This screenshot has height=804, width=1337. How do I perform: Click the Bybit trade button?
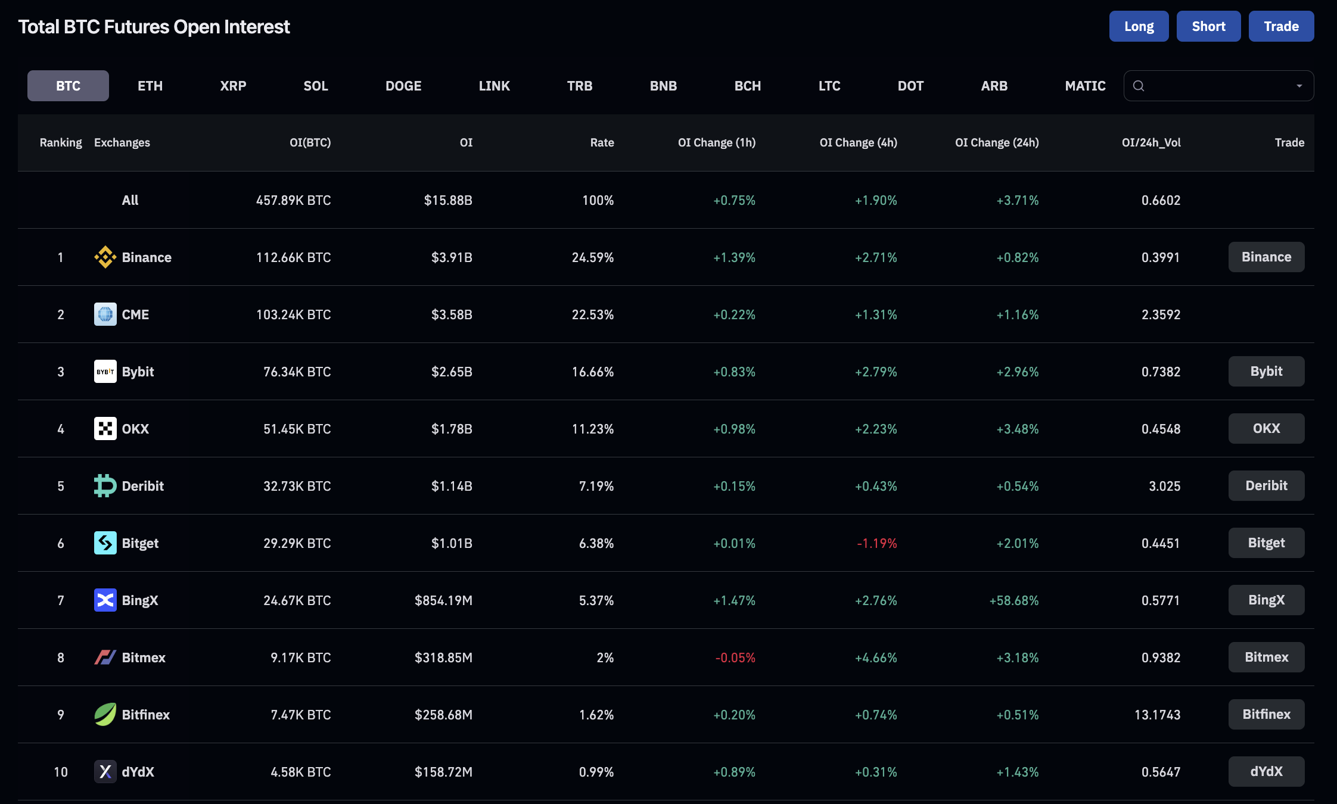pyautogui.click(x=1266, y=372)
